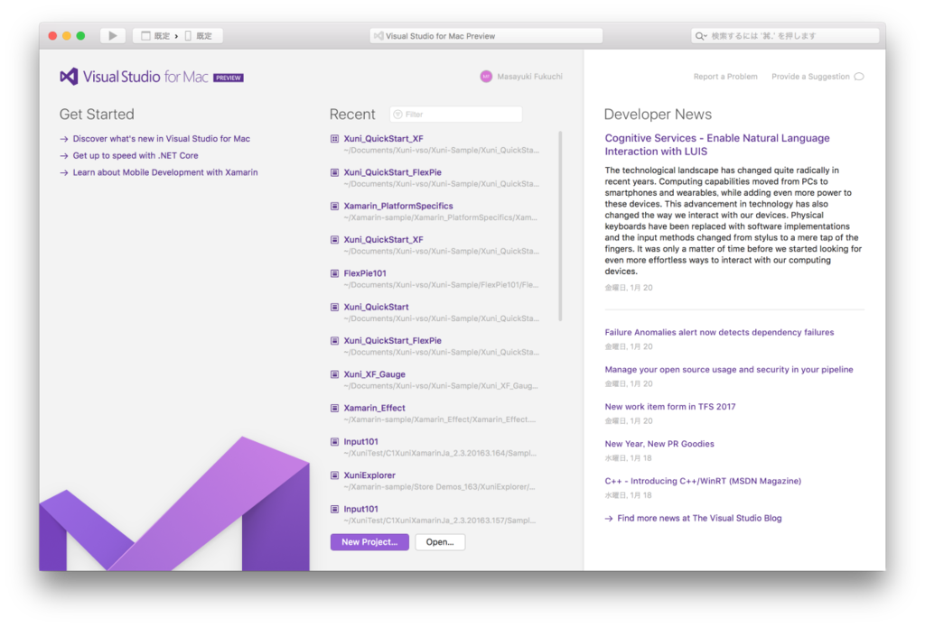Click the filter icon in Recent filter box
The width and height of the screenshot is (925, 627).
(397, 115)
